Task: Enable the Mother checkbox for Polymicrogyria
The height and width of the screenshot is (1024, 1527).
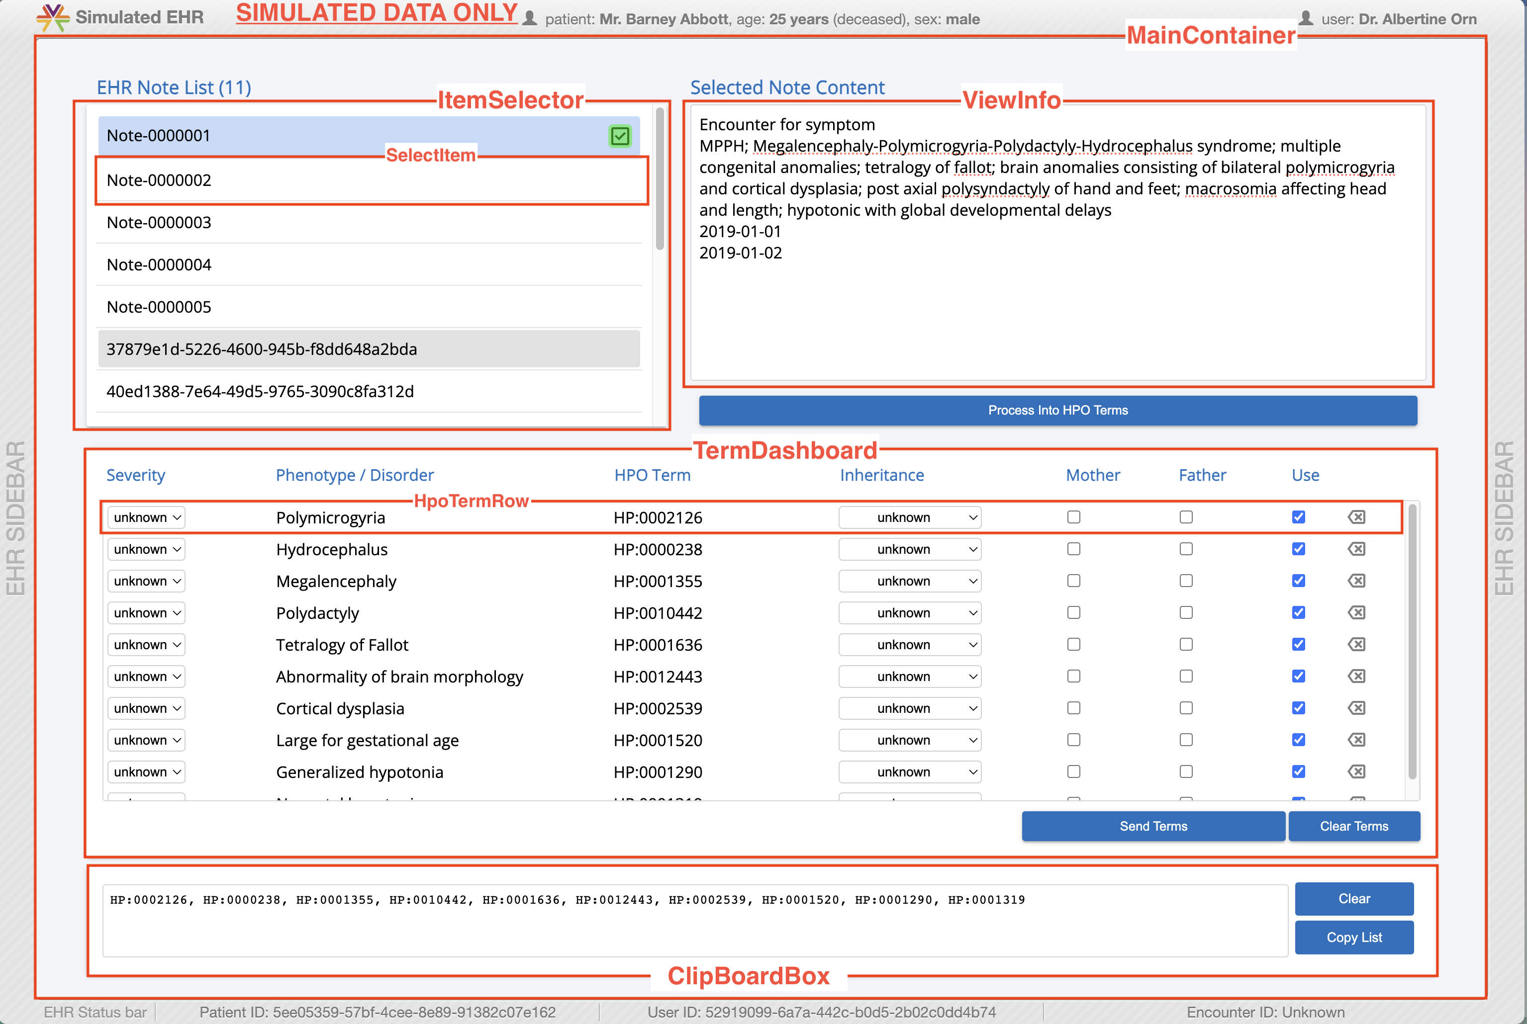Action: [1073, 516]
